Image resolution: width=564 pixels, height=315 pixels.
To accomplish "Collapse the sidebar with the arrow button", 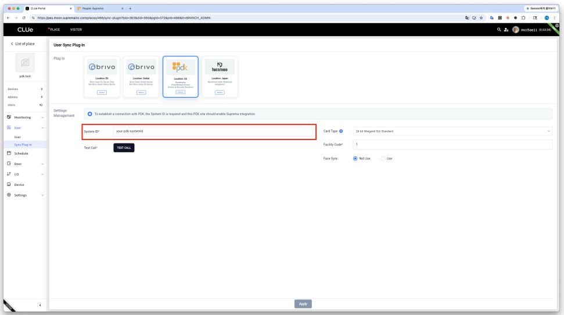I will [x=40, y=305].
